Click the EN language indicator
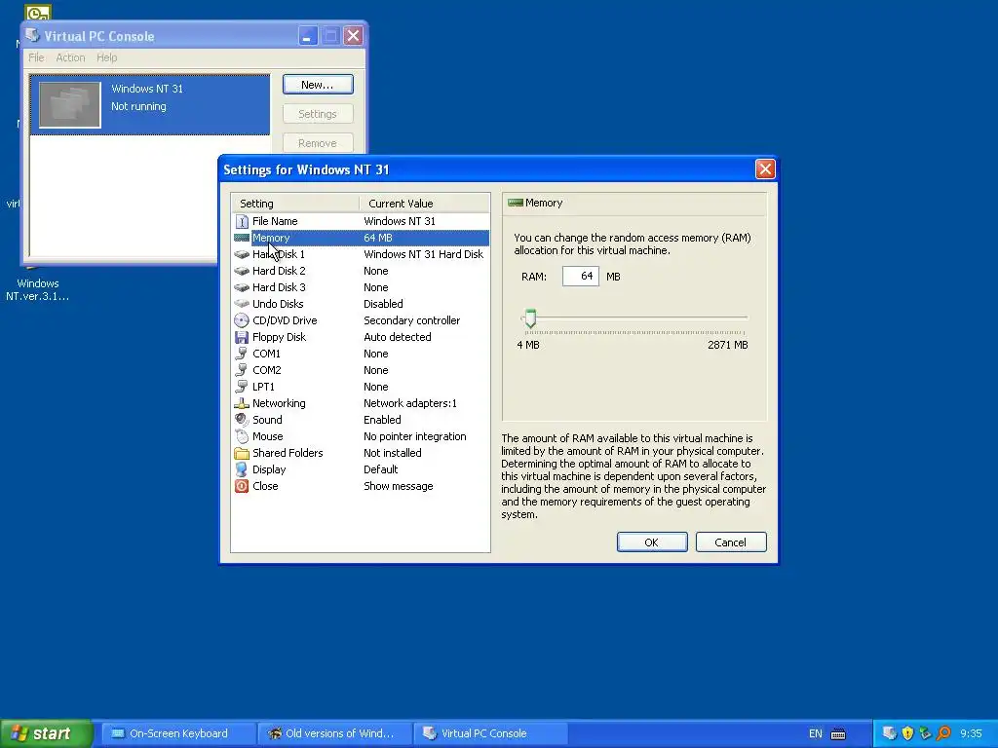998x748 pixels. coord(816,734)
